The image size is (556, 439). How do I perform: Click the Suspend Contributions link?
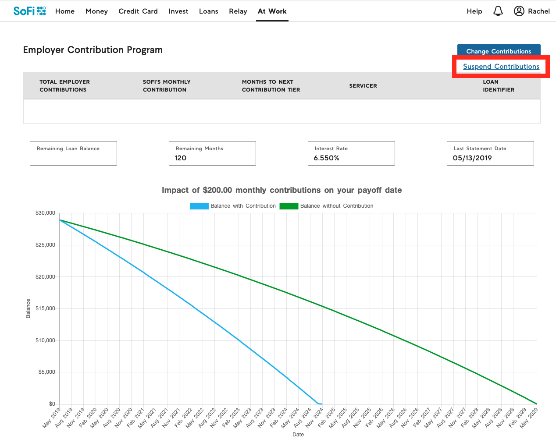[501, 67]
